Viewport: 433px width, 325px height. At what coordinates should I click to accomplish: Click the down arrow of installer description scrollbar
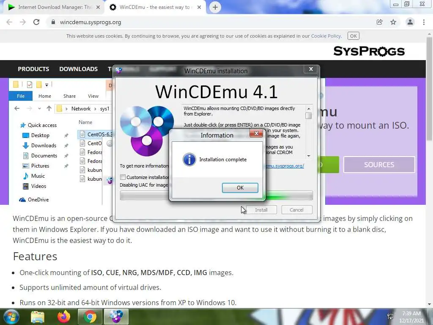point(308,156)
